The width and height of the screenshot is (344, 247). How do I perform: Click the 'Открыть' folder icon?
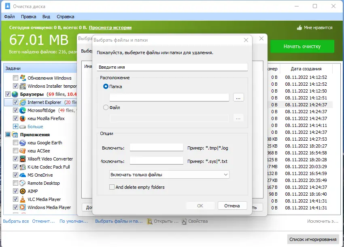[150, 222]
